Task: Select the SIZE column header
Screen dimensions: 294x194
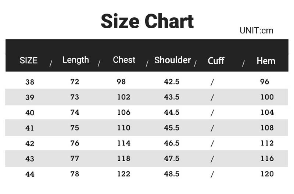Action: 29,60
